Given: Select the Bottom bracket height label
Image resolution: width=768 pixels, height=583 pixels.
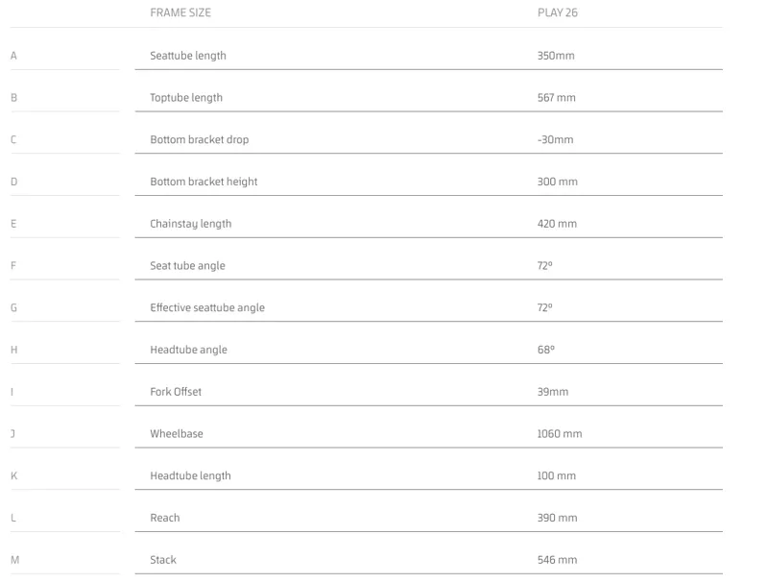Looking at the screenshot, I should [204, 182].
